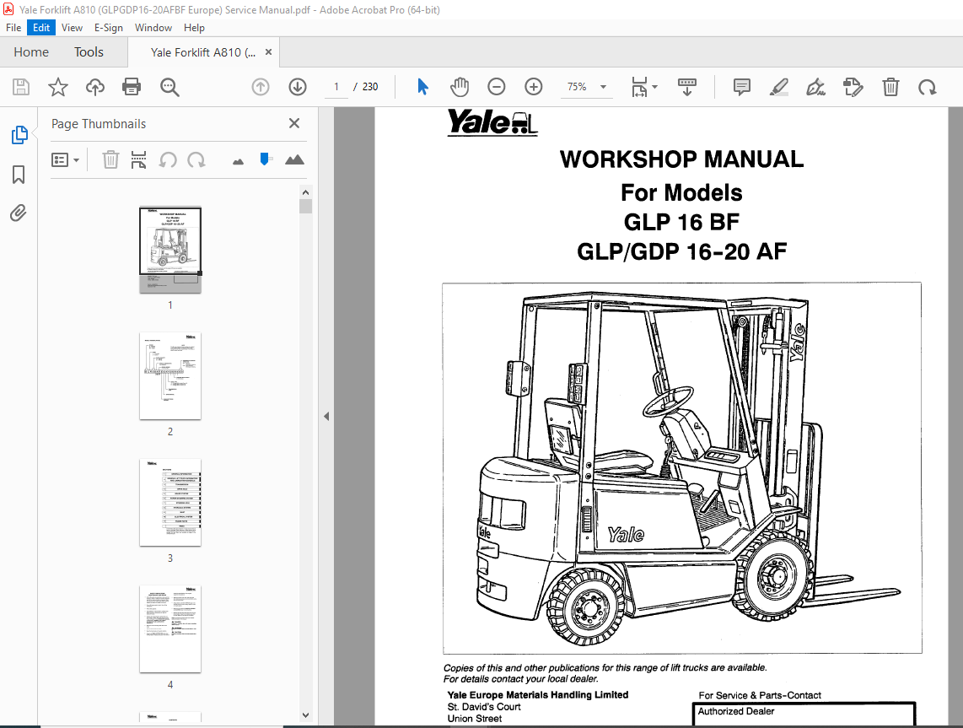Close the Yale Forklift A810 document tab
Viewport: 963px width, 728px height.
click(268, 52)
